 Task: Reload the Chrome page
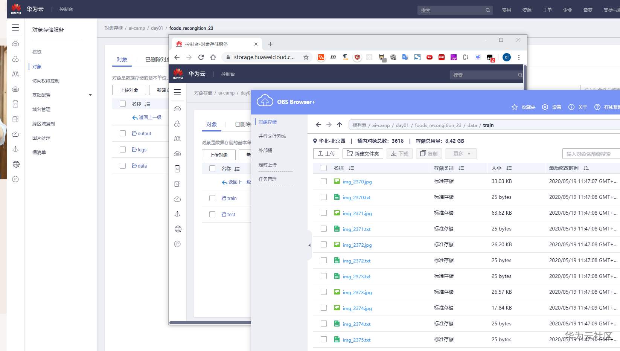201,57
